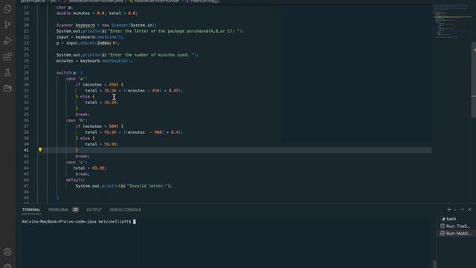Click 'Scanner keyboard' declaration on line 20

(76, 25)
